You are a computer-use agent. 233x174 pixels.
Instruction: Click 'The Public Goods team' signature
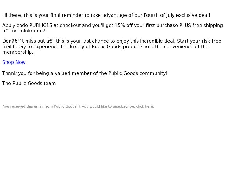(x=29, y=84)
